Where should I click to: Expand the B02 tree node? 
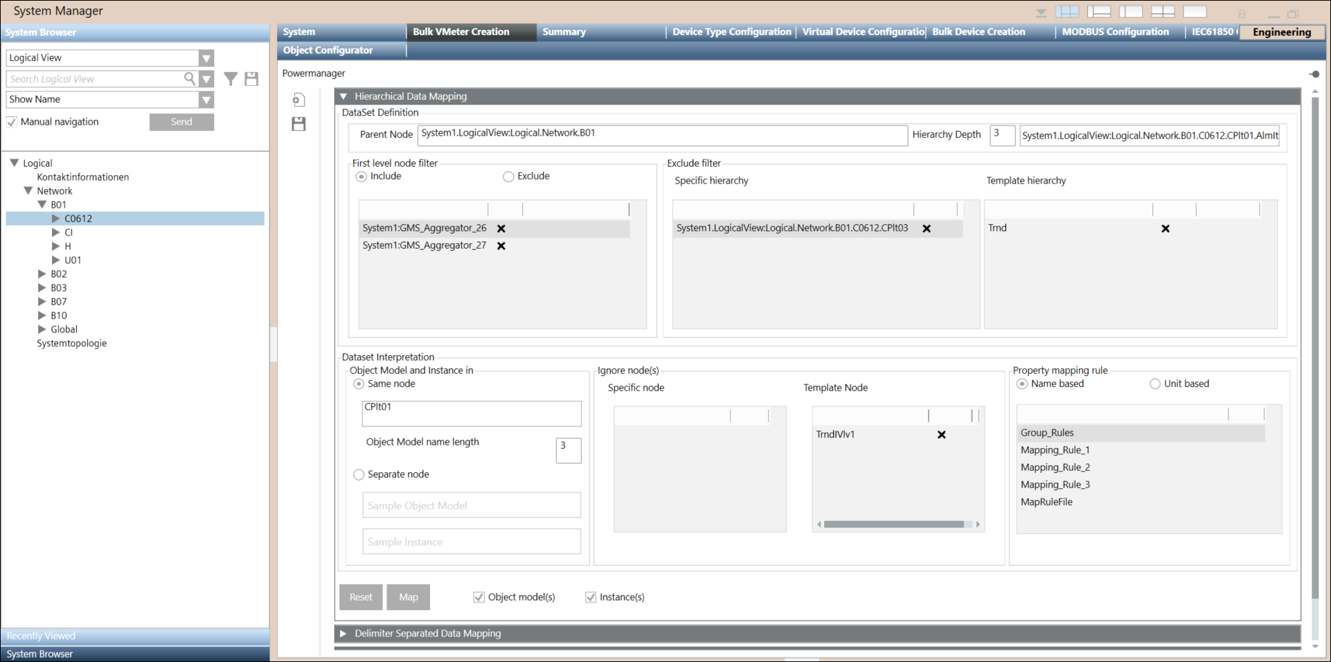(x=42, y=274)
